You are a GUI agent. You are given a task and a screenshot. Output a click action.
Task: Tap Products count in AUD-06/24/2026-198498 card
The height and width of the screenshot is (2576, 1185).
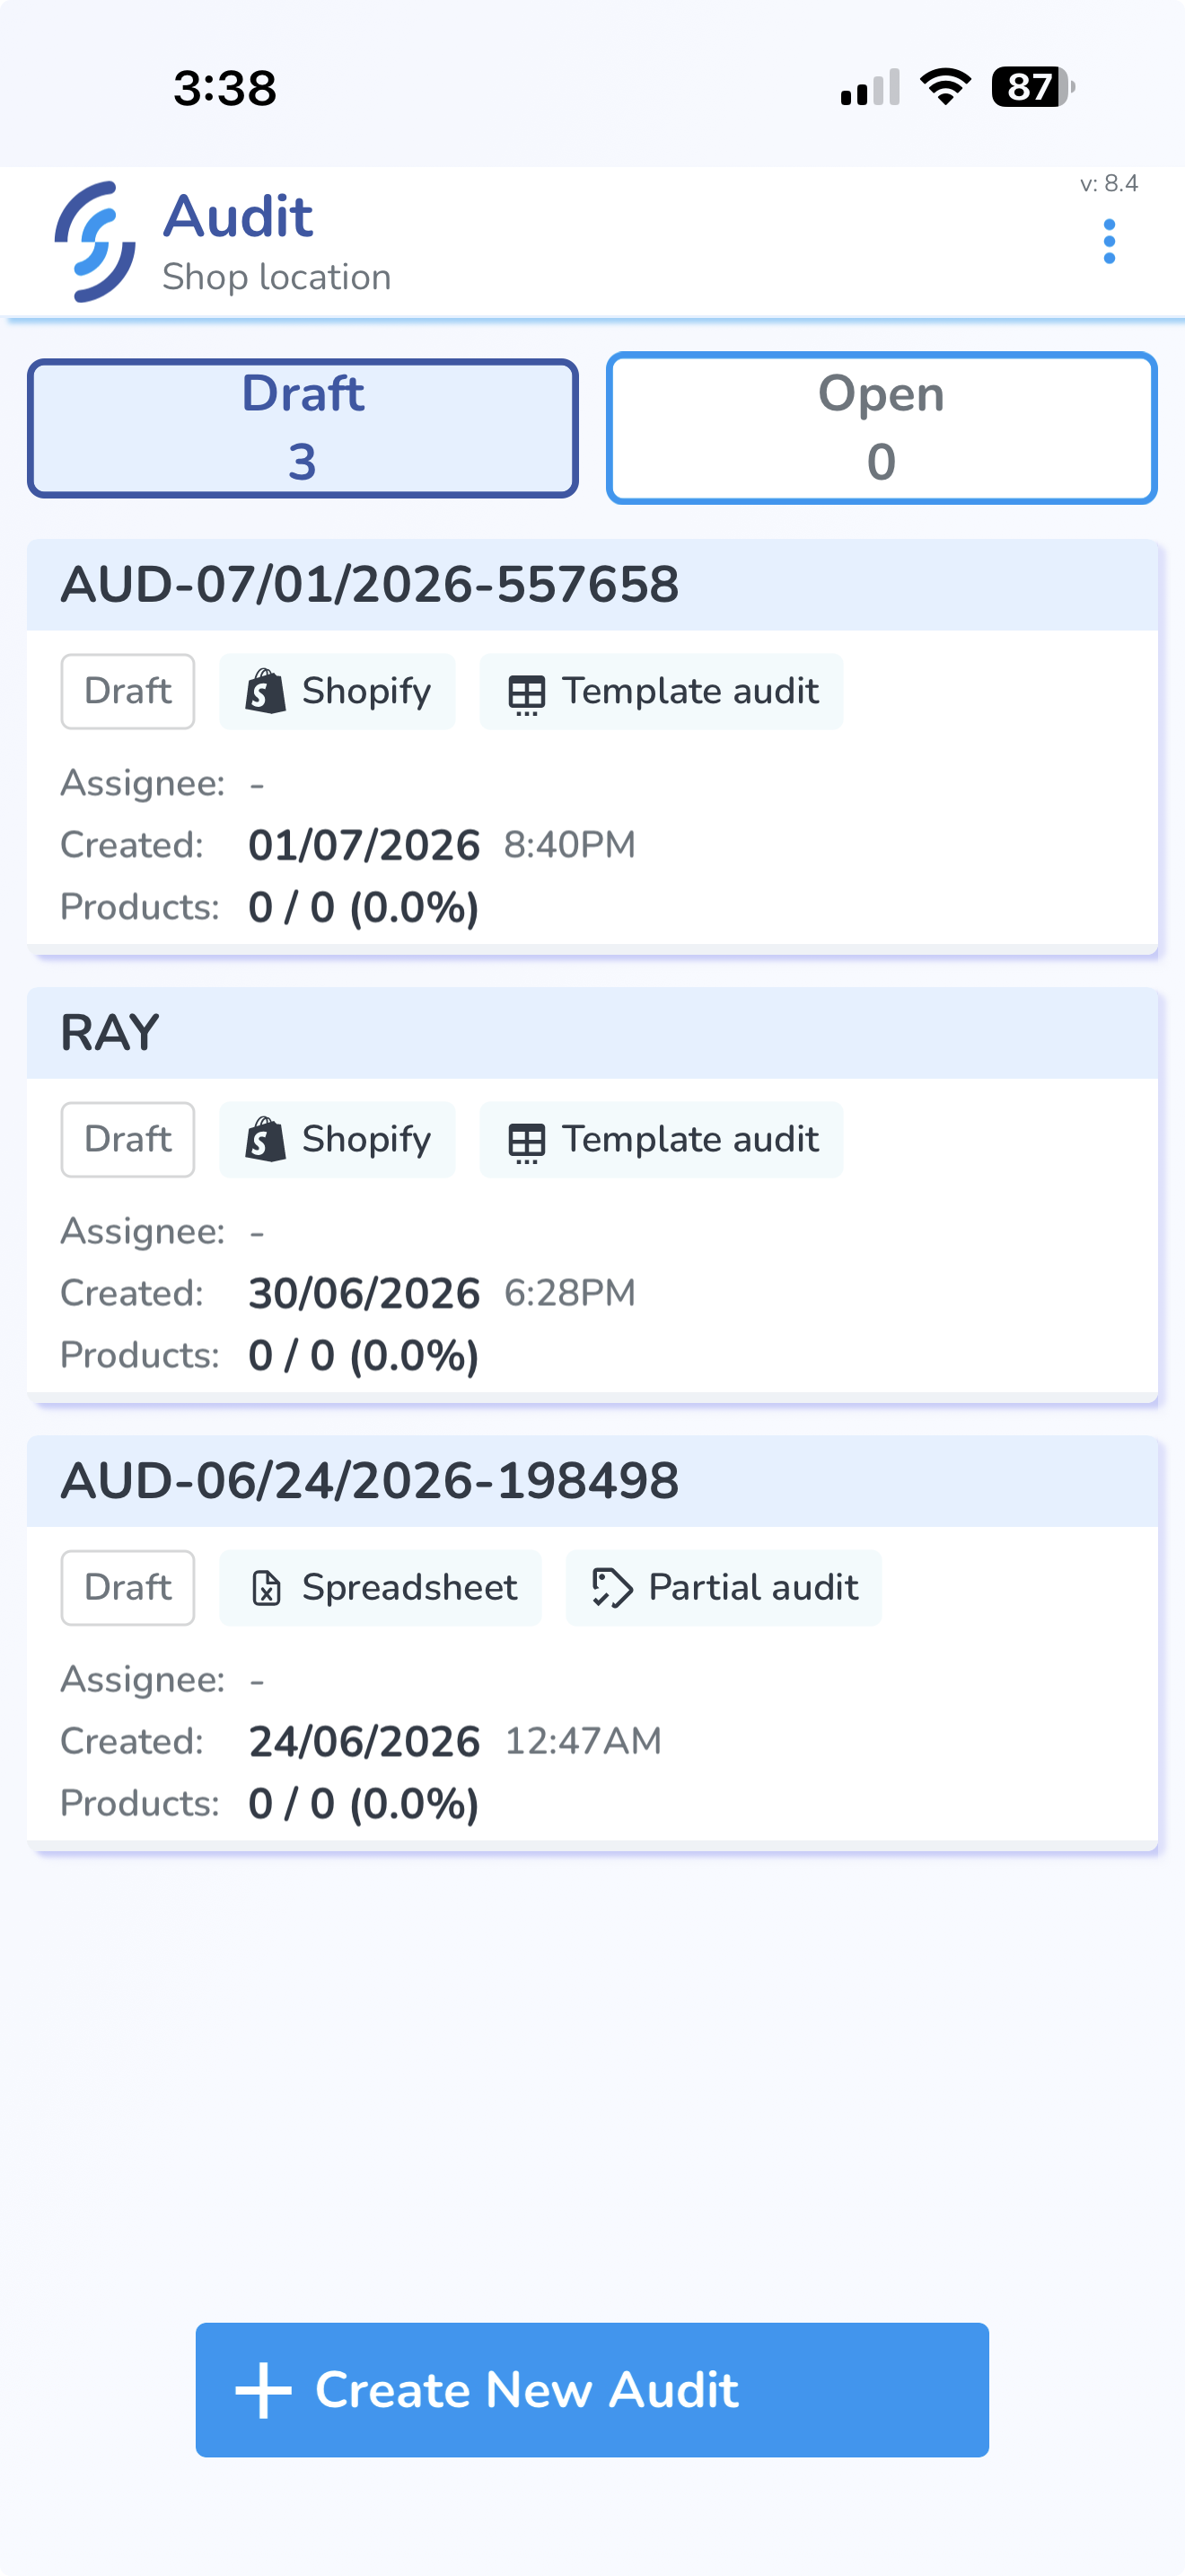click(364, 1803)
